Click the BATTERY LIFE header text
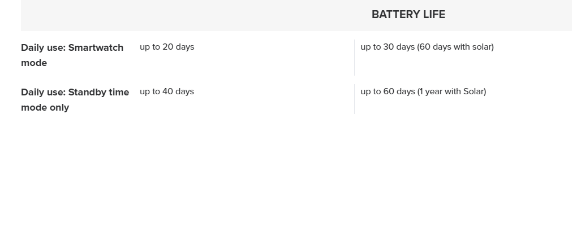The image size is (581, 232). (408, 15)
